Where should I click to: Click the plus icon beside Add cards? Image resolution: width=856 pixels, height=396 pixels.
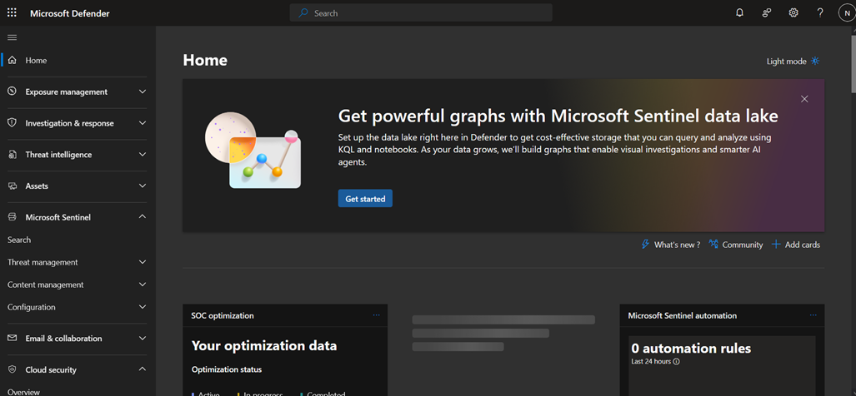tap(776, 245)
